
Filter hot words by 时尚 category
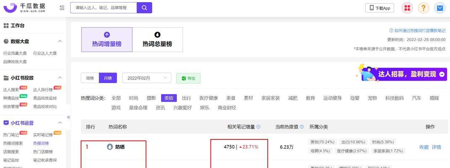click(x=134, y=98)
